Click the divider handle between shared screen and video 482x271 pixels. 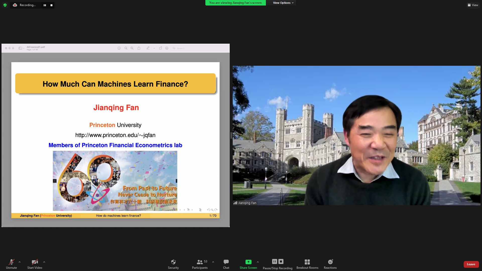click(231, 135)
